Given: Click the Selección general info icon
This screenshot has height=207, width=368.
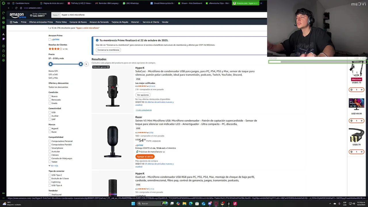Looking at the screenshot, I should (x=108, y=67).
